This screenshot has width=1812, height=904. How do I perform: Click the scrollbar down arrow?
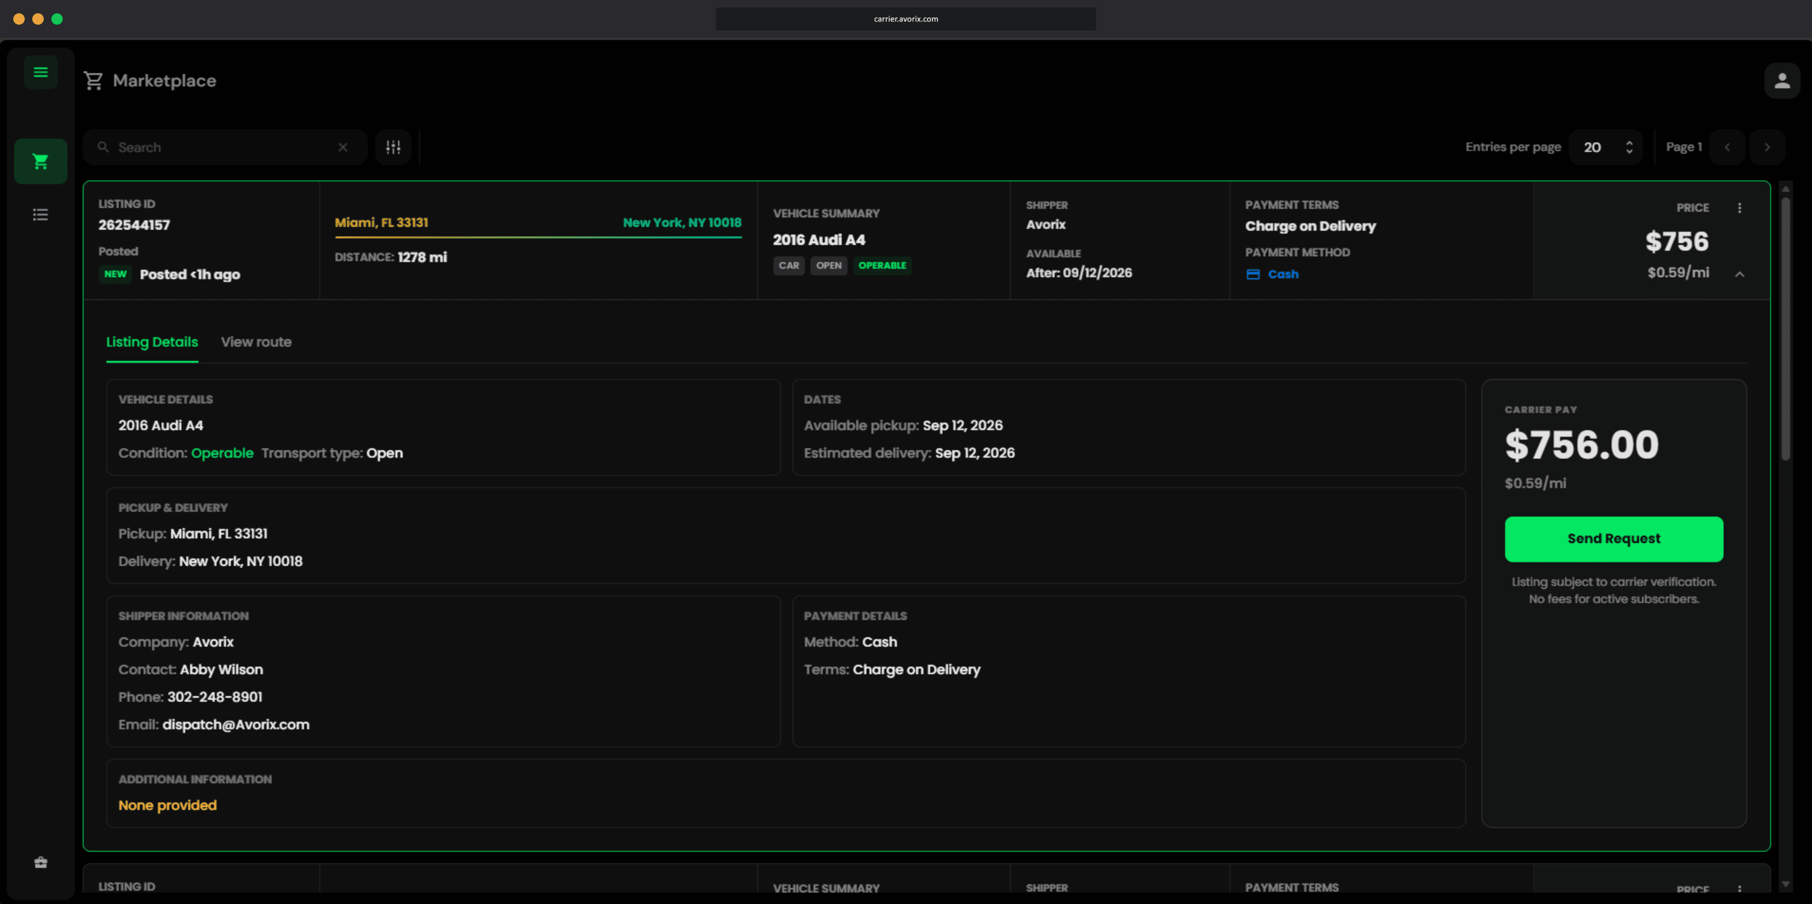(x=1785, y=885)
